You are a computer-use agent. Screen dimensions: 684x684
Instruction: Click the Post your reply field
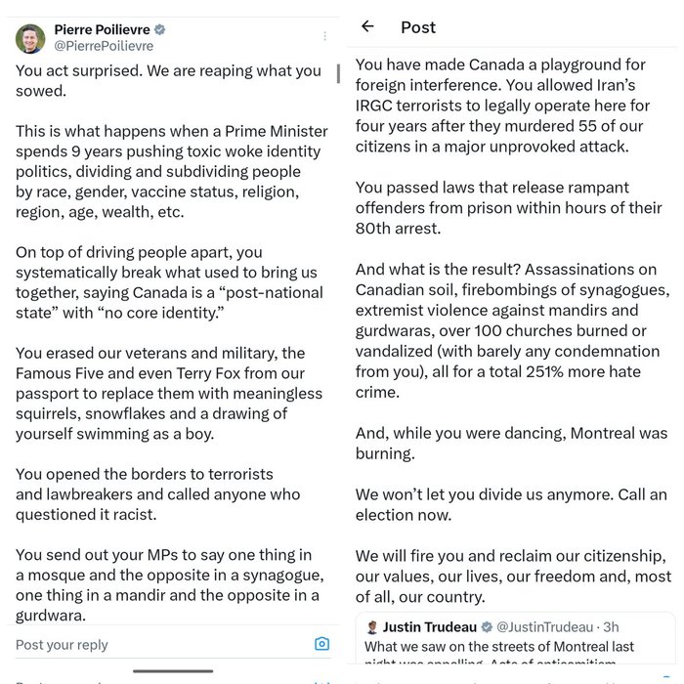pos(161,645)
